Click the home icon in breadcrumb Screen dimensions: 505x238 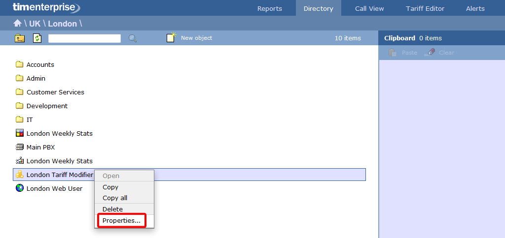click(17, 23)
